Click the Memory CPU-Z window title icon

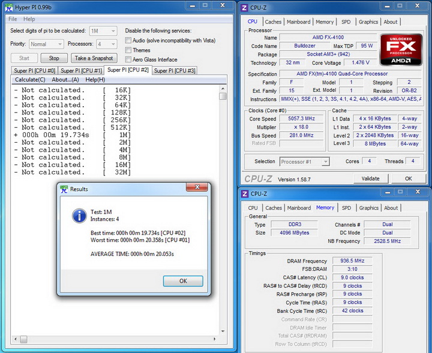click(x=244, y=194)
